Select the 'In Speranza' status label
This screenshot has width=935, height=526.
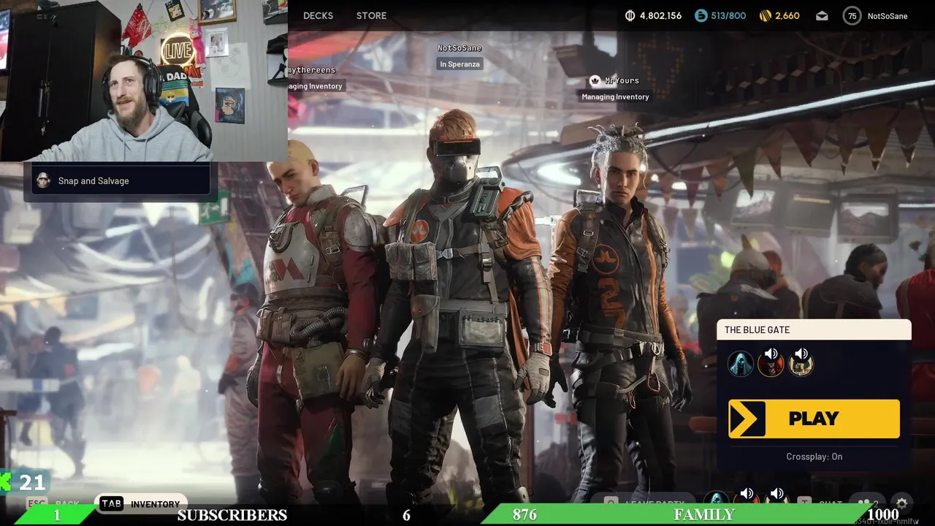tap(459, 64)
